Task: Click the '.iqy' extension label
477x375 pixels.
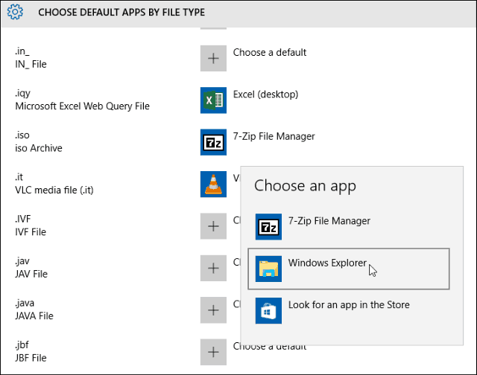Action: (23, 93)
